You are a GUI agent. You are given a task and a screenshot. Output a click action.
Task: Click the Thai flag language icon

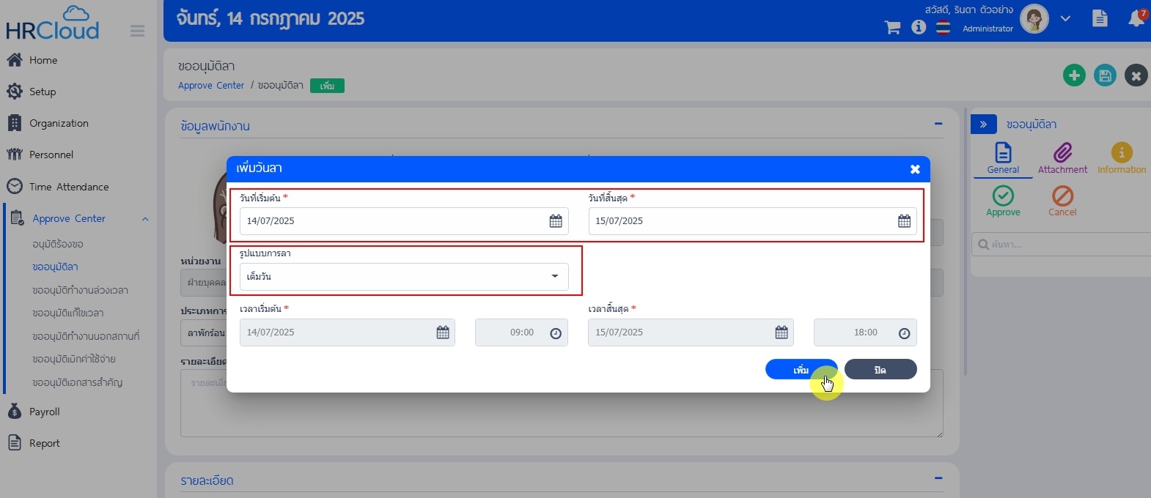tap(943, 28)
